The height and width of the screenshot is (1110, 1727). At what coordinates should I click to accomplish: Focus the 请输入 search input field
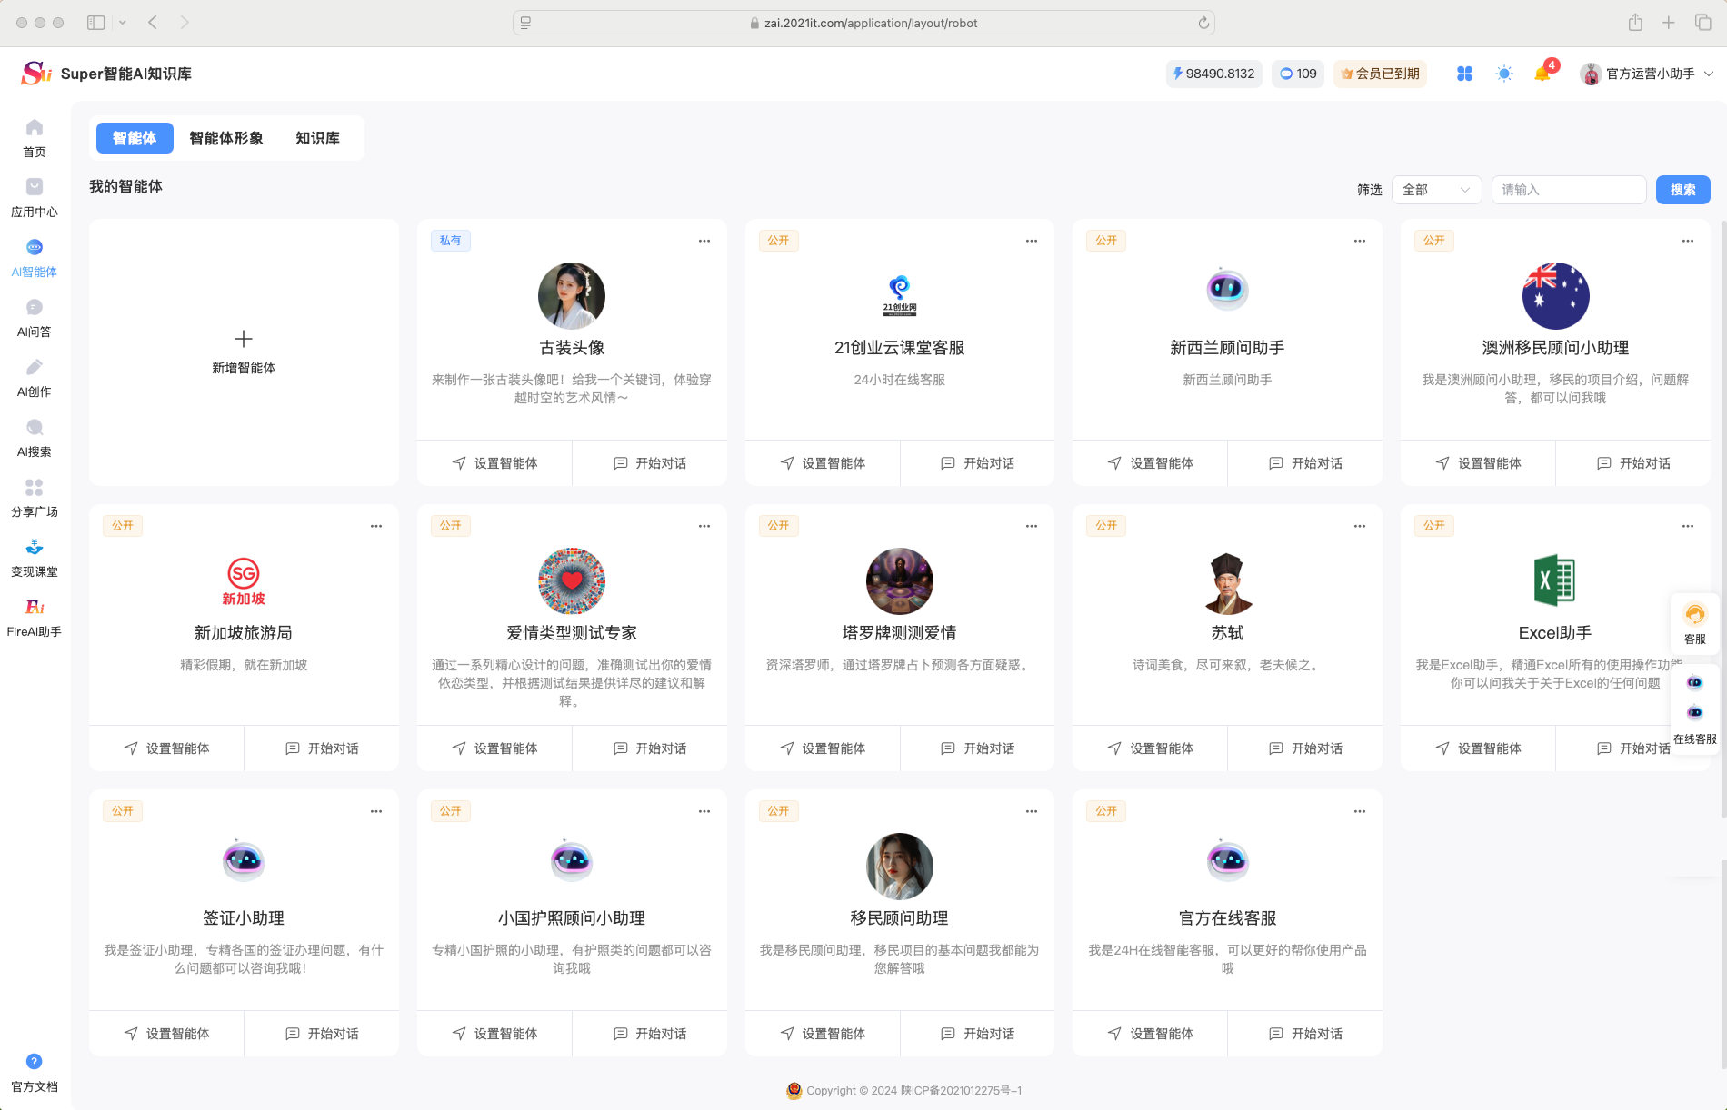1569,190
